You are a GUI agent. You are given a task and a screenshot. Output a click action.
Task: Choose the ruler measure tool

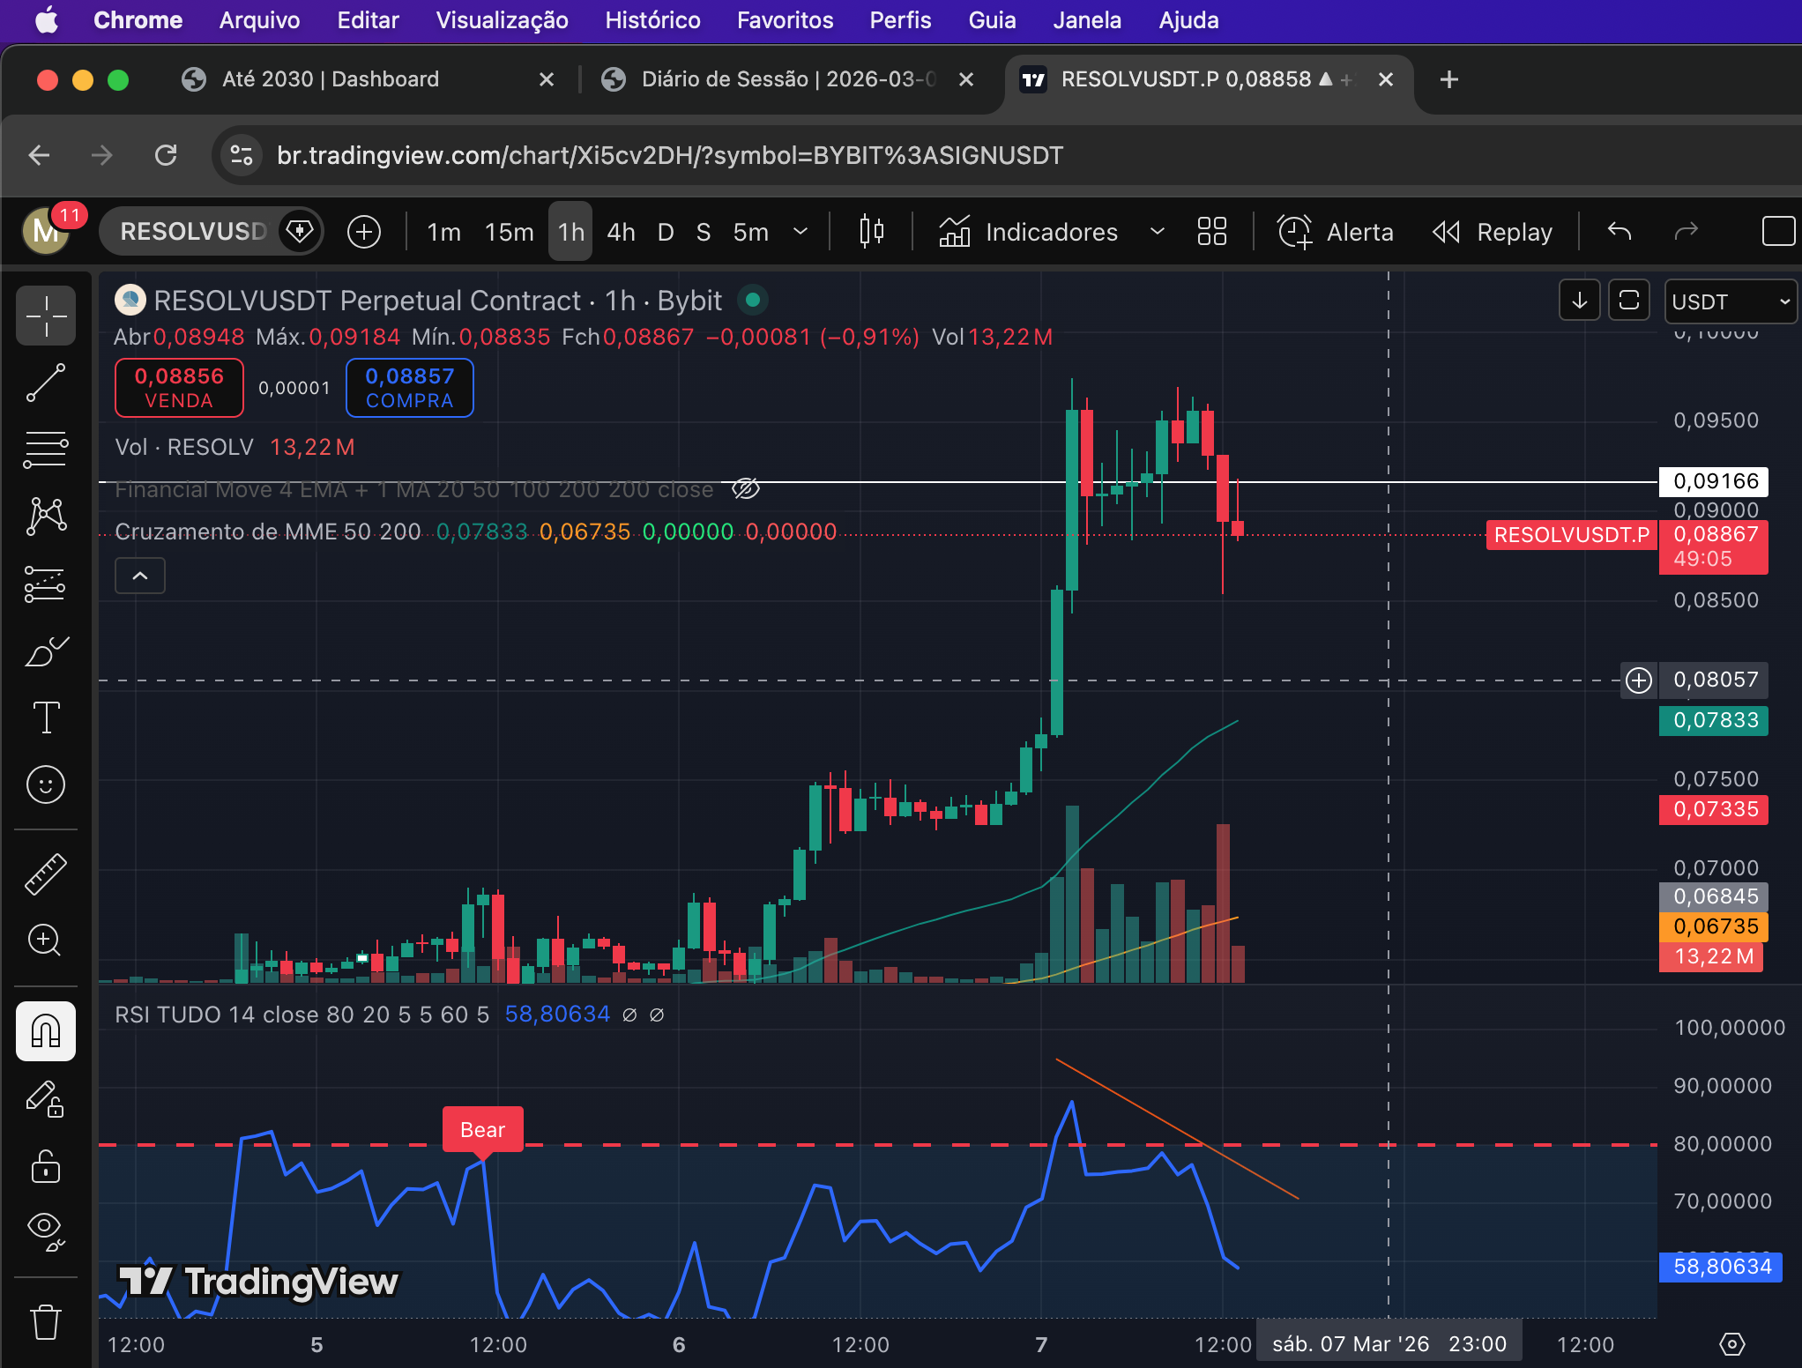pyautogui.click(x=46, y=874)
